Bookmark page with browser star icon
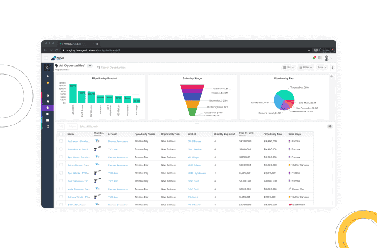 tap(309, 50)
